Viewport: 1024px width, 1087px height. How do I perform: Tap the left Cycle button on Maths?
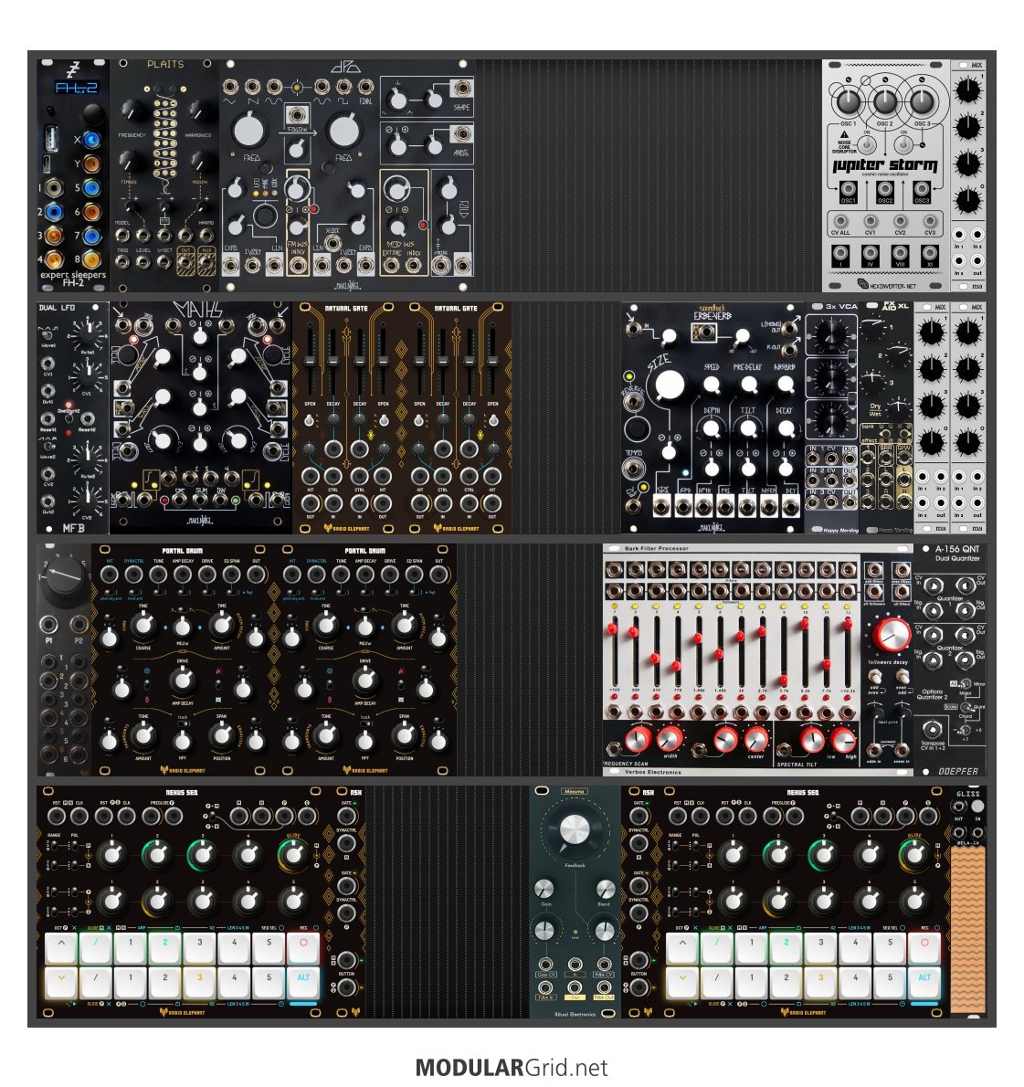(128, 355)
